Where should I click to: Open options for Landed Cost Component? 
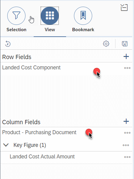pos(127,68)
